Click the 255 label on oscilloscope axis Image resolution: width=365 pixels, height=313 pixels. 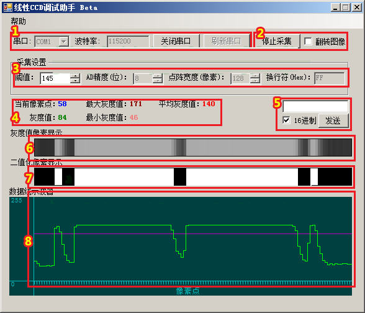click(16, 201)
